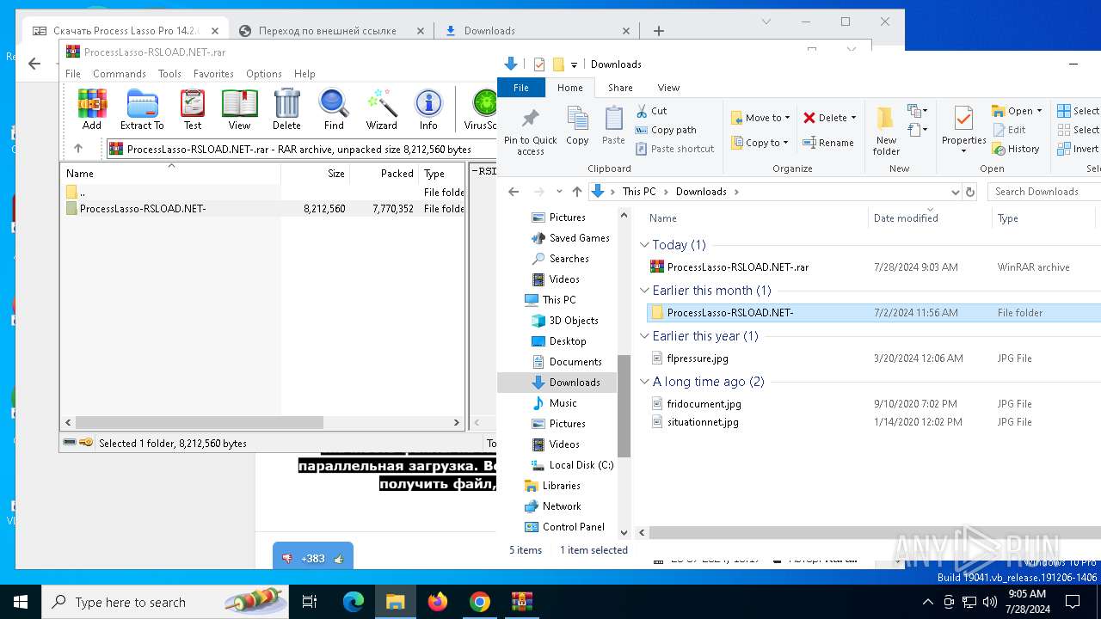Open the Open dropdown in Explorer ribbon
Image resolution: width=1101 pixels, height=619 pixels.
[1039, 111]
